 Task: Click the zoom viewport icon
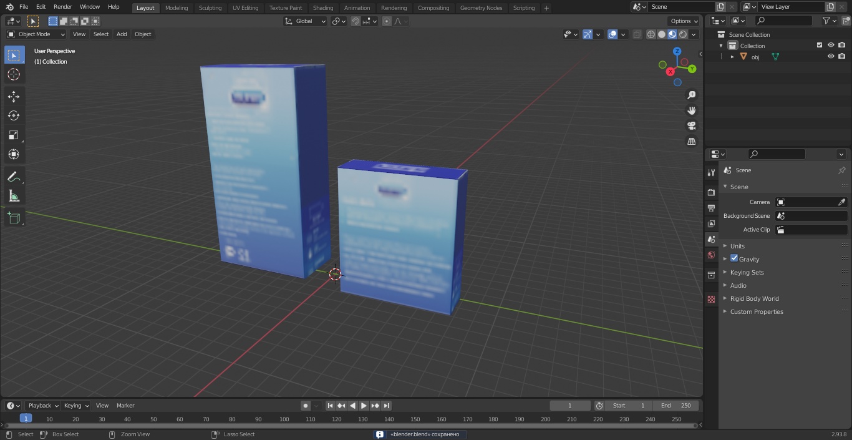[x=691, y=95]
